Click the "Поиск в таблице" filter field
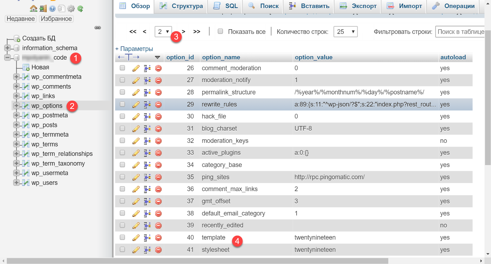The width and height of the screenshot is (491, 264). pyautogui.click(x=460, y=32)
